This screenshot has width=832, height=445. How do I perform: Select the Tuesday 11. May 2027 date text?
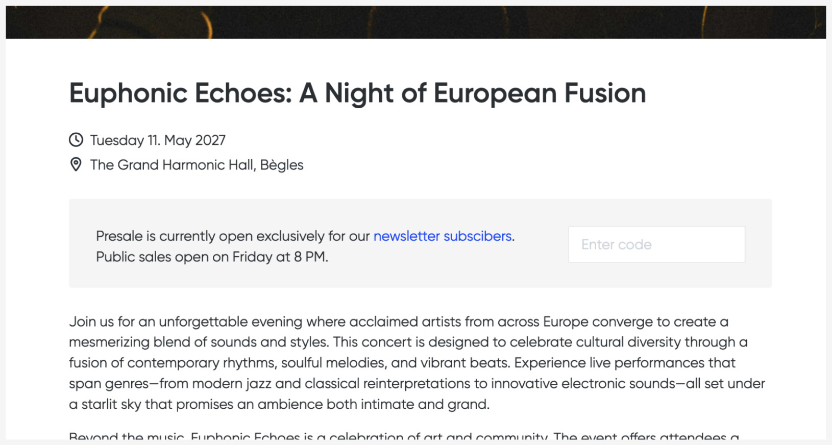click(158, 140)
